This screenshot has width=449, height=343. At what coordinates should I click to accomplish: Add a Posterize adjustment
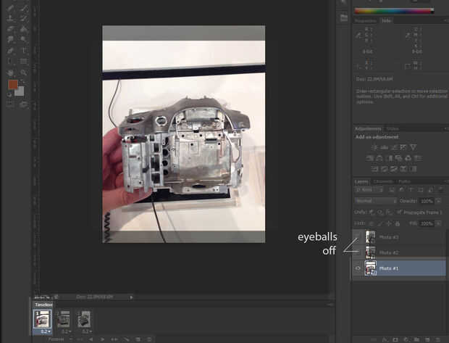pyautogui.click(x=385, y=169)
